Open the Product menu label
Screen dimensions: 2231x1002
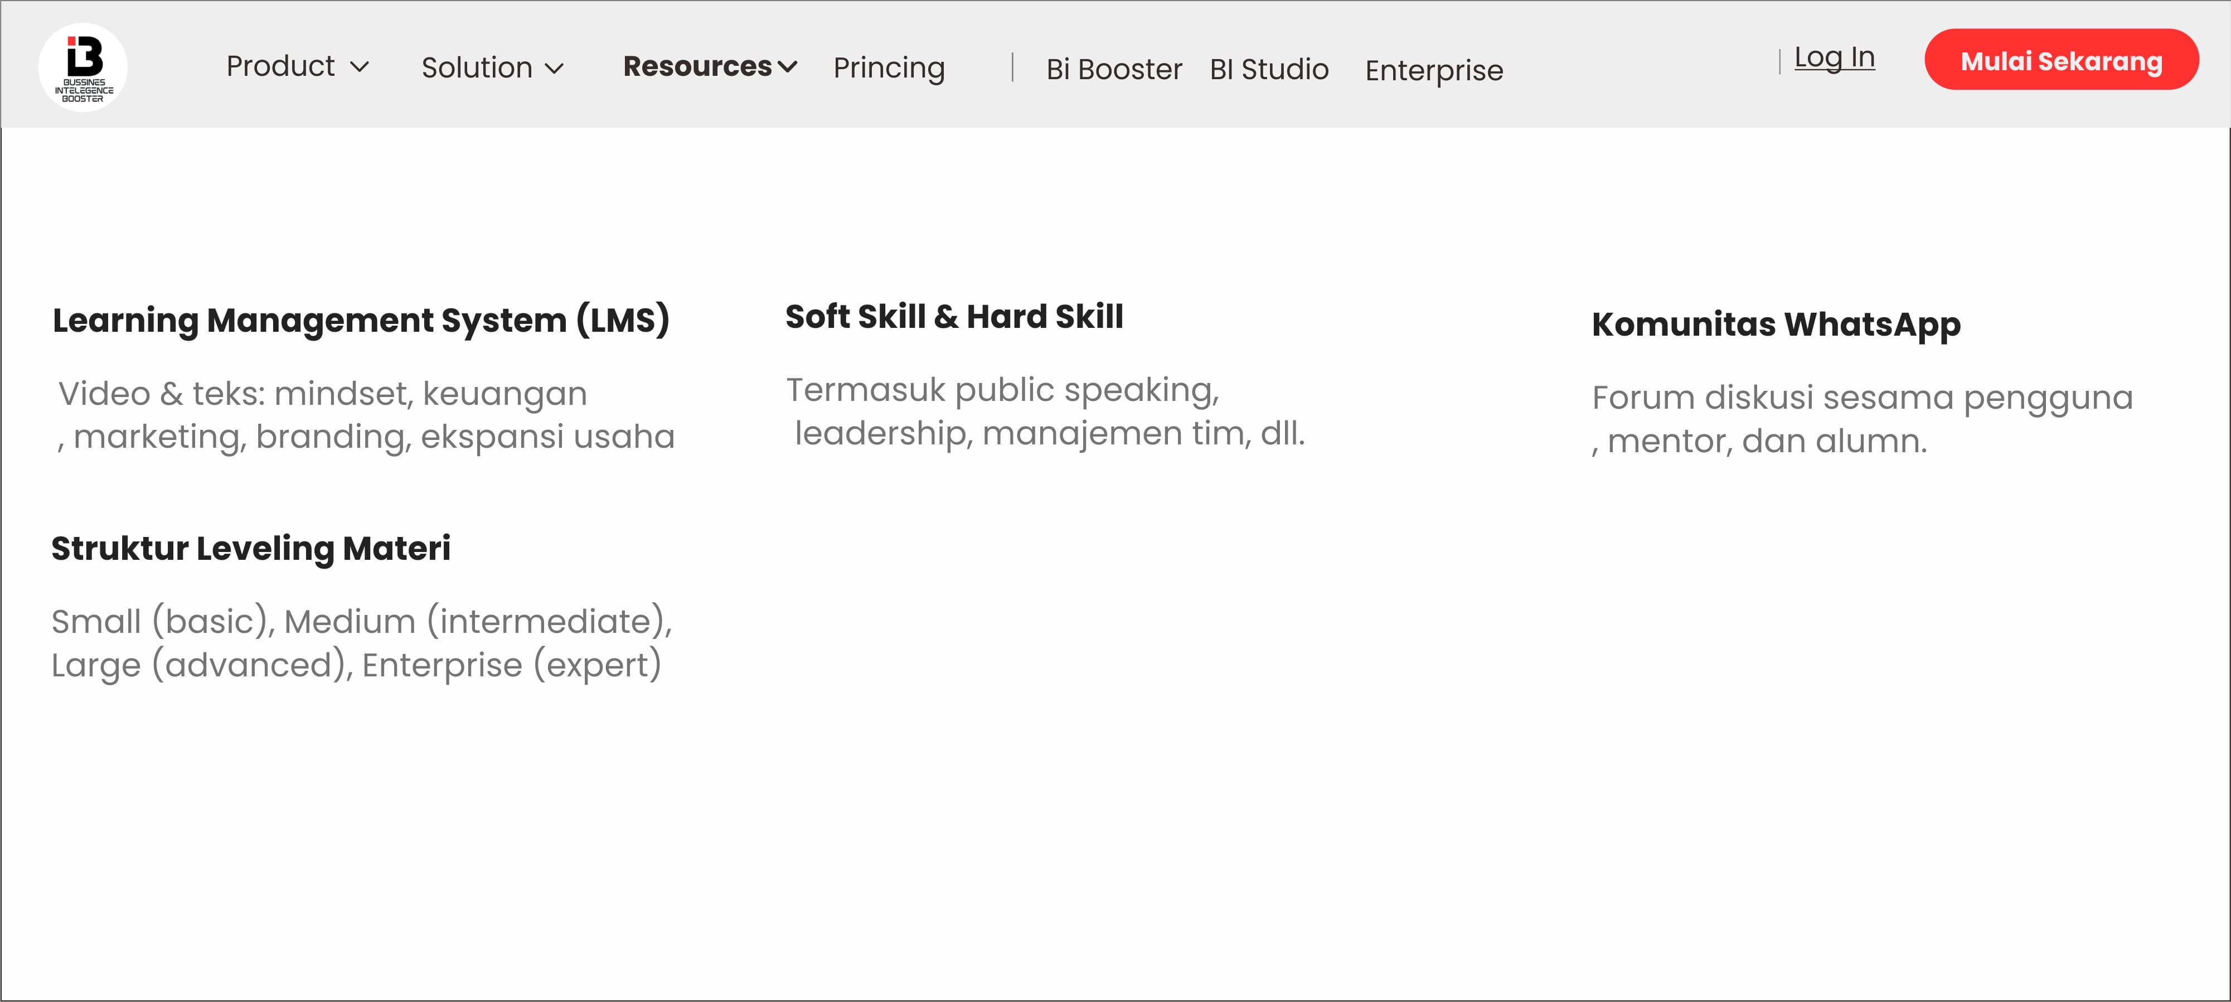[280, 67]
